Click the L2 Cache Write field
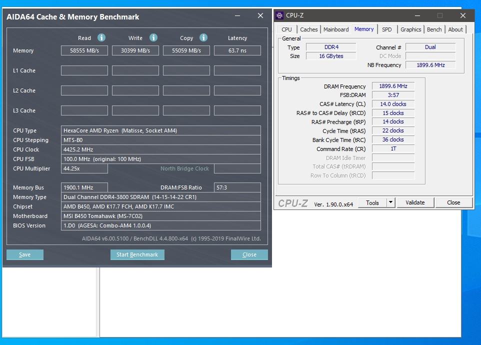 [135, 90]
